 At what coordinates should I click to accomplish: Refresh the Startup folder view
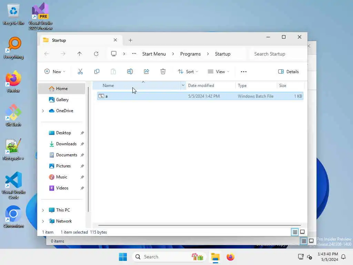(x=96, y=54)
